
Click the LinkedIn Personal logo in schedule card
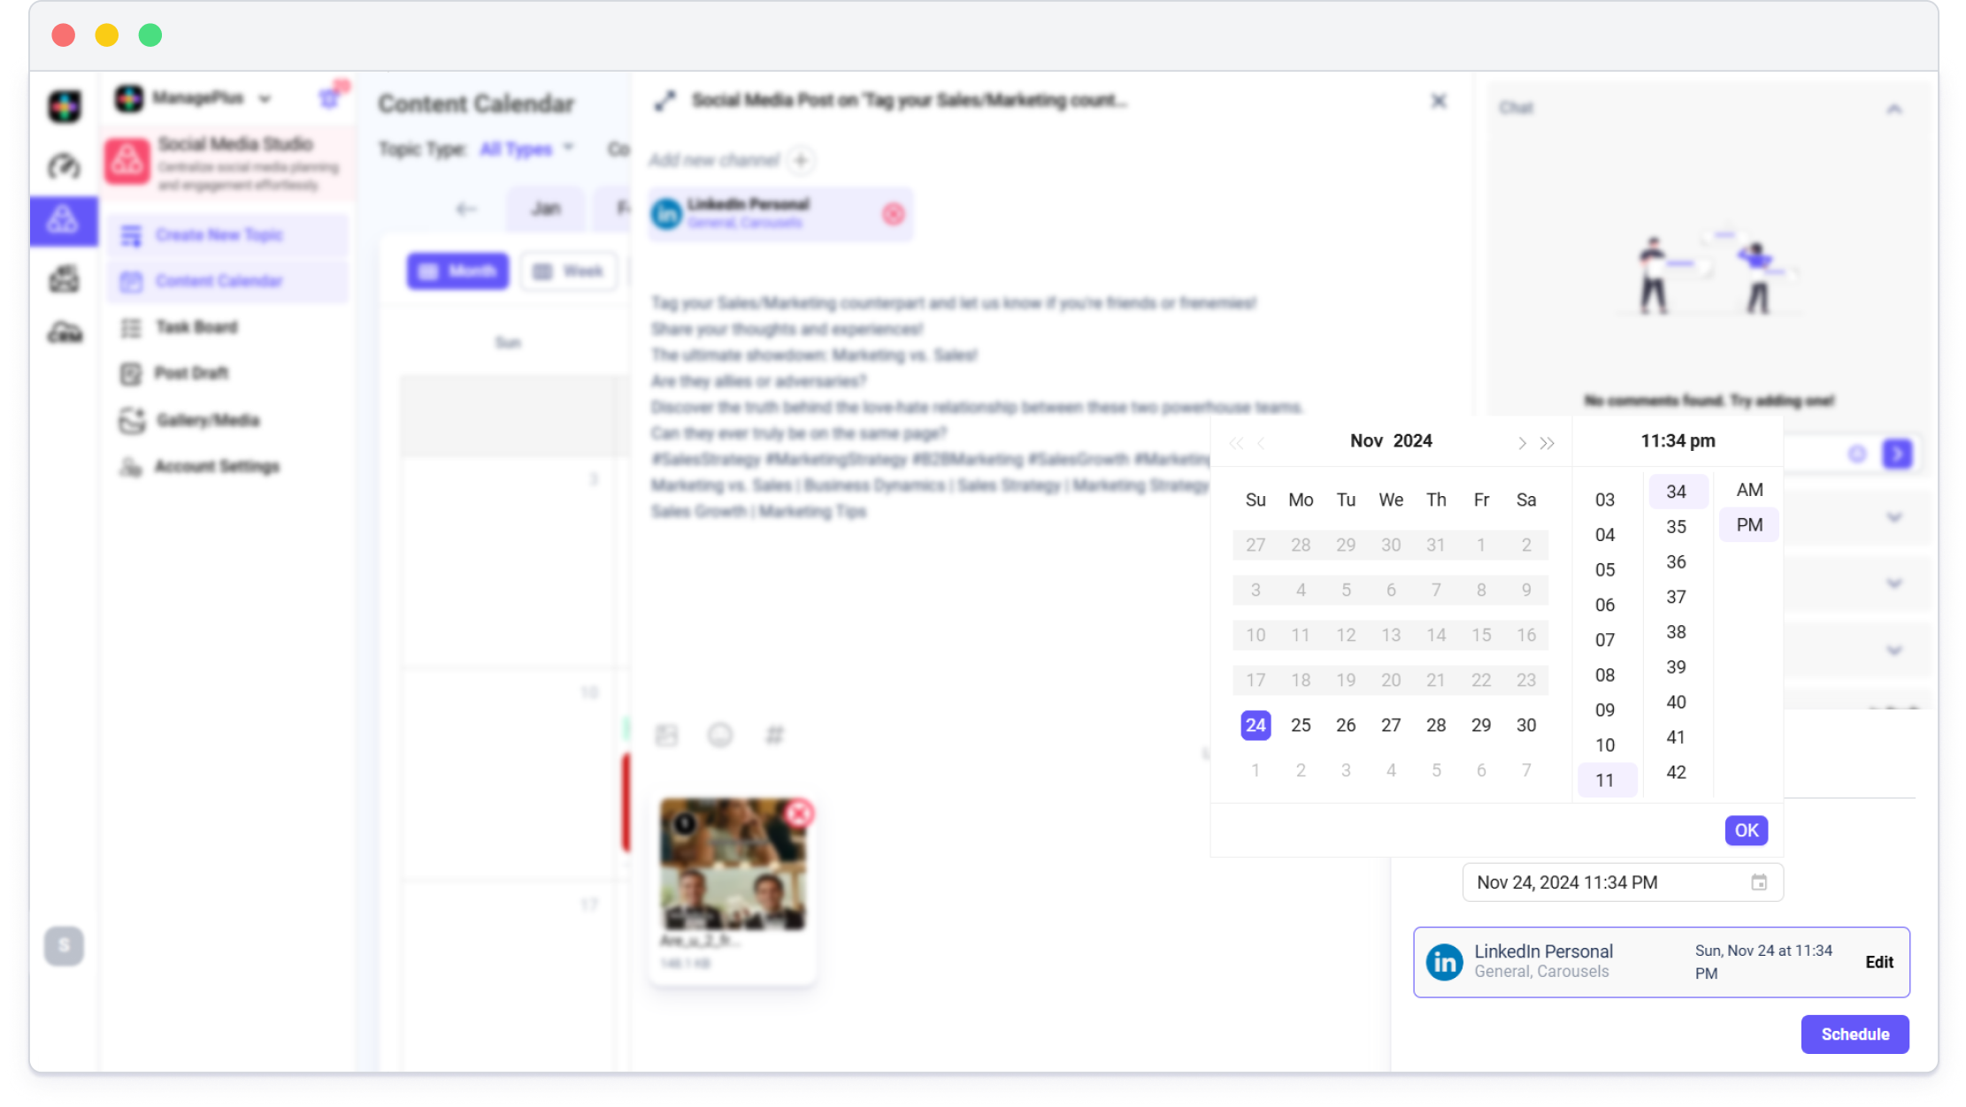tap(1445, 962)
